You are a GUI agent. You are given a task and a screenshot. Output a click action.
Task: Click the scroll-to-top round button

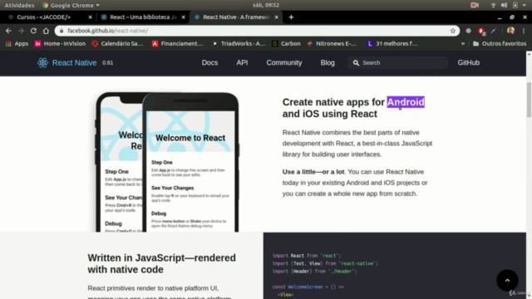point(507,281)
